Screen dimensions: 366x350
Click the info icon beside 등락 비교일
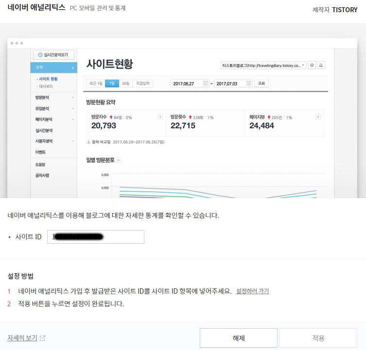(x=88, y=142)
